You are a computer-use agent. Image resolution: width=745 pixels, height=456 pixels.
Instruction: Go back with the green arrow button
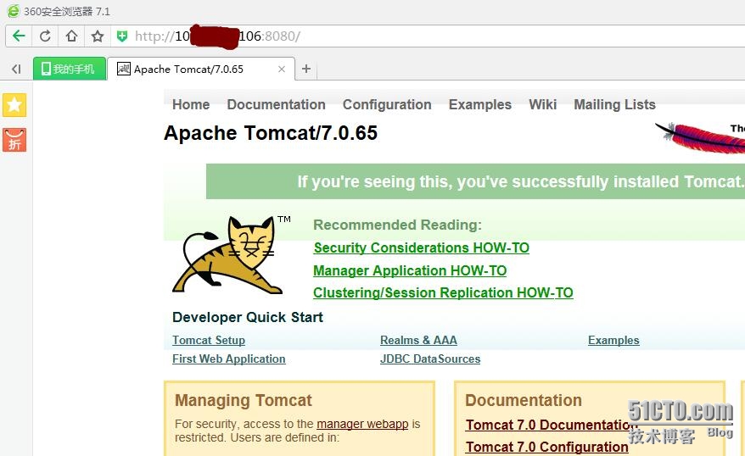point(19,36)
